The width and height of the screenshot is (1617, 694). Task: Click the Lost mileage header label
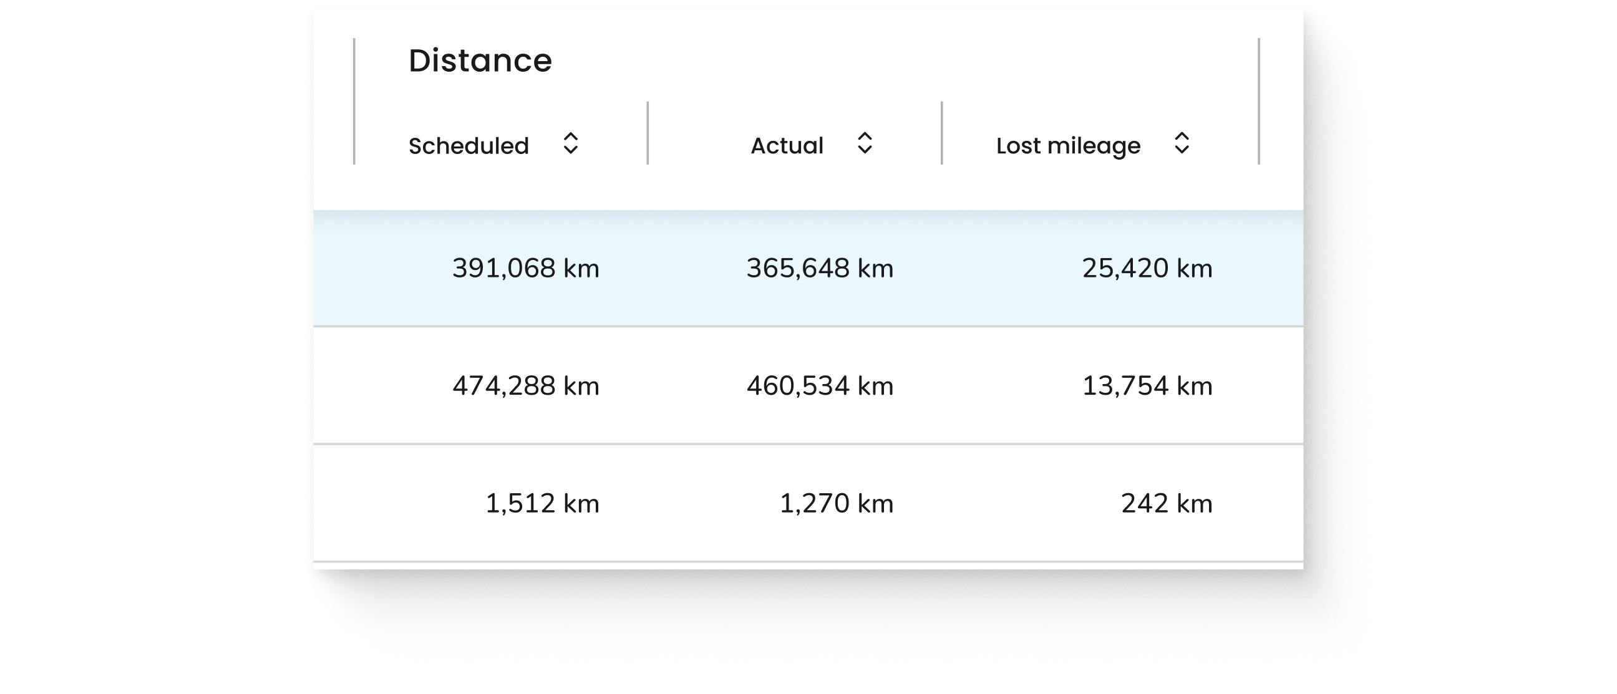[1068, 146]
